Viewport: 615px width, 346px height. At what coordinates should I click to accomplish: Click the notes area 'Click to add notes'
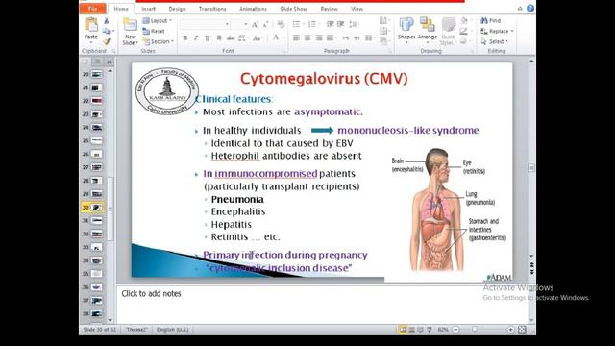(x=152, y=293)
